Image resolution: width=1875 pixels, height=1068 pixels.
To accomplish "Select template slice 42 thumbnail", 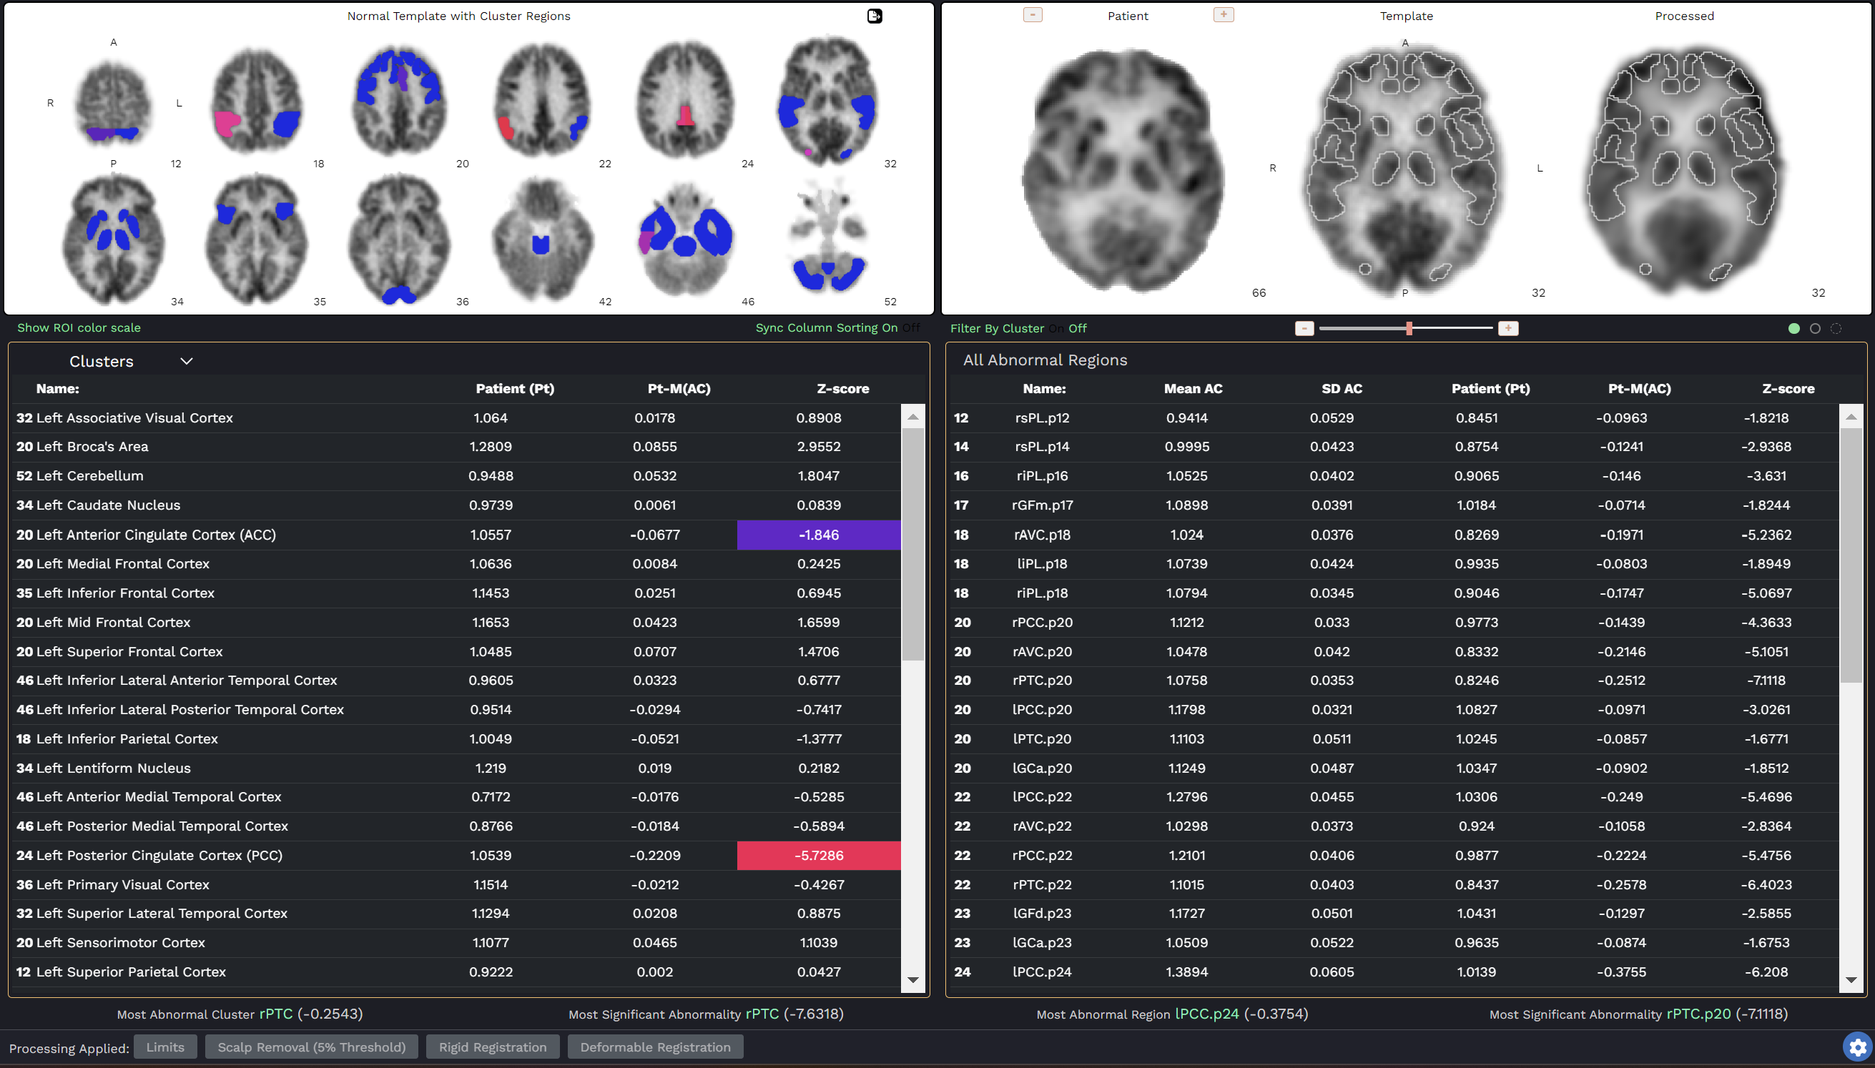I will point(542,239).
